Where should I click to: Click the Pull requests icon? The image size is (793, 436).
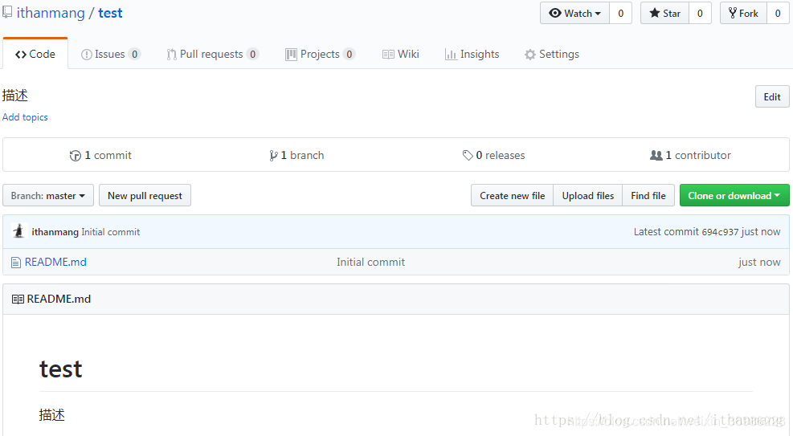pos(171,55)
